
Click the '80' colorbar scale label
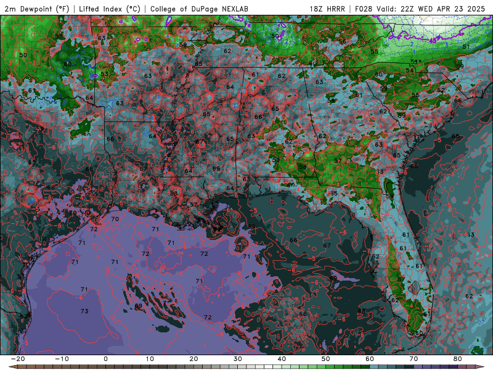pyautogui.click(x=458, y=359)
